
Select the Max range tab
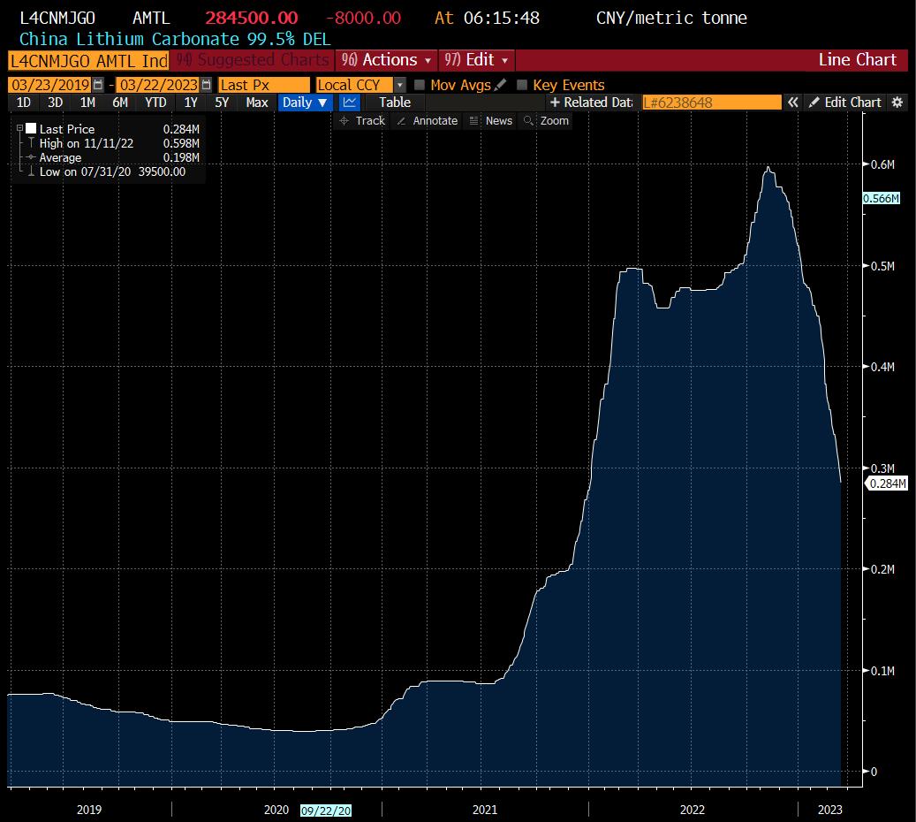point(257,103)
